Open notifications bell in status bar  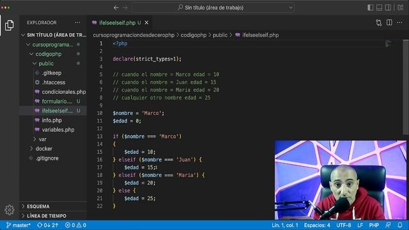[400, 225]
